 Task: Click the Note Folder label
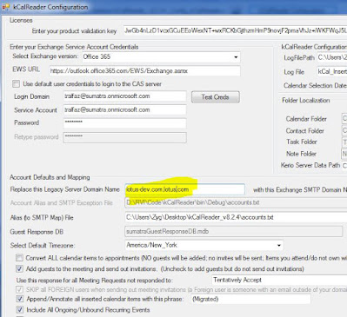[301, 154]
